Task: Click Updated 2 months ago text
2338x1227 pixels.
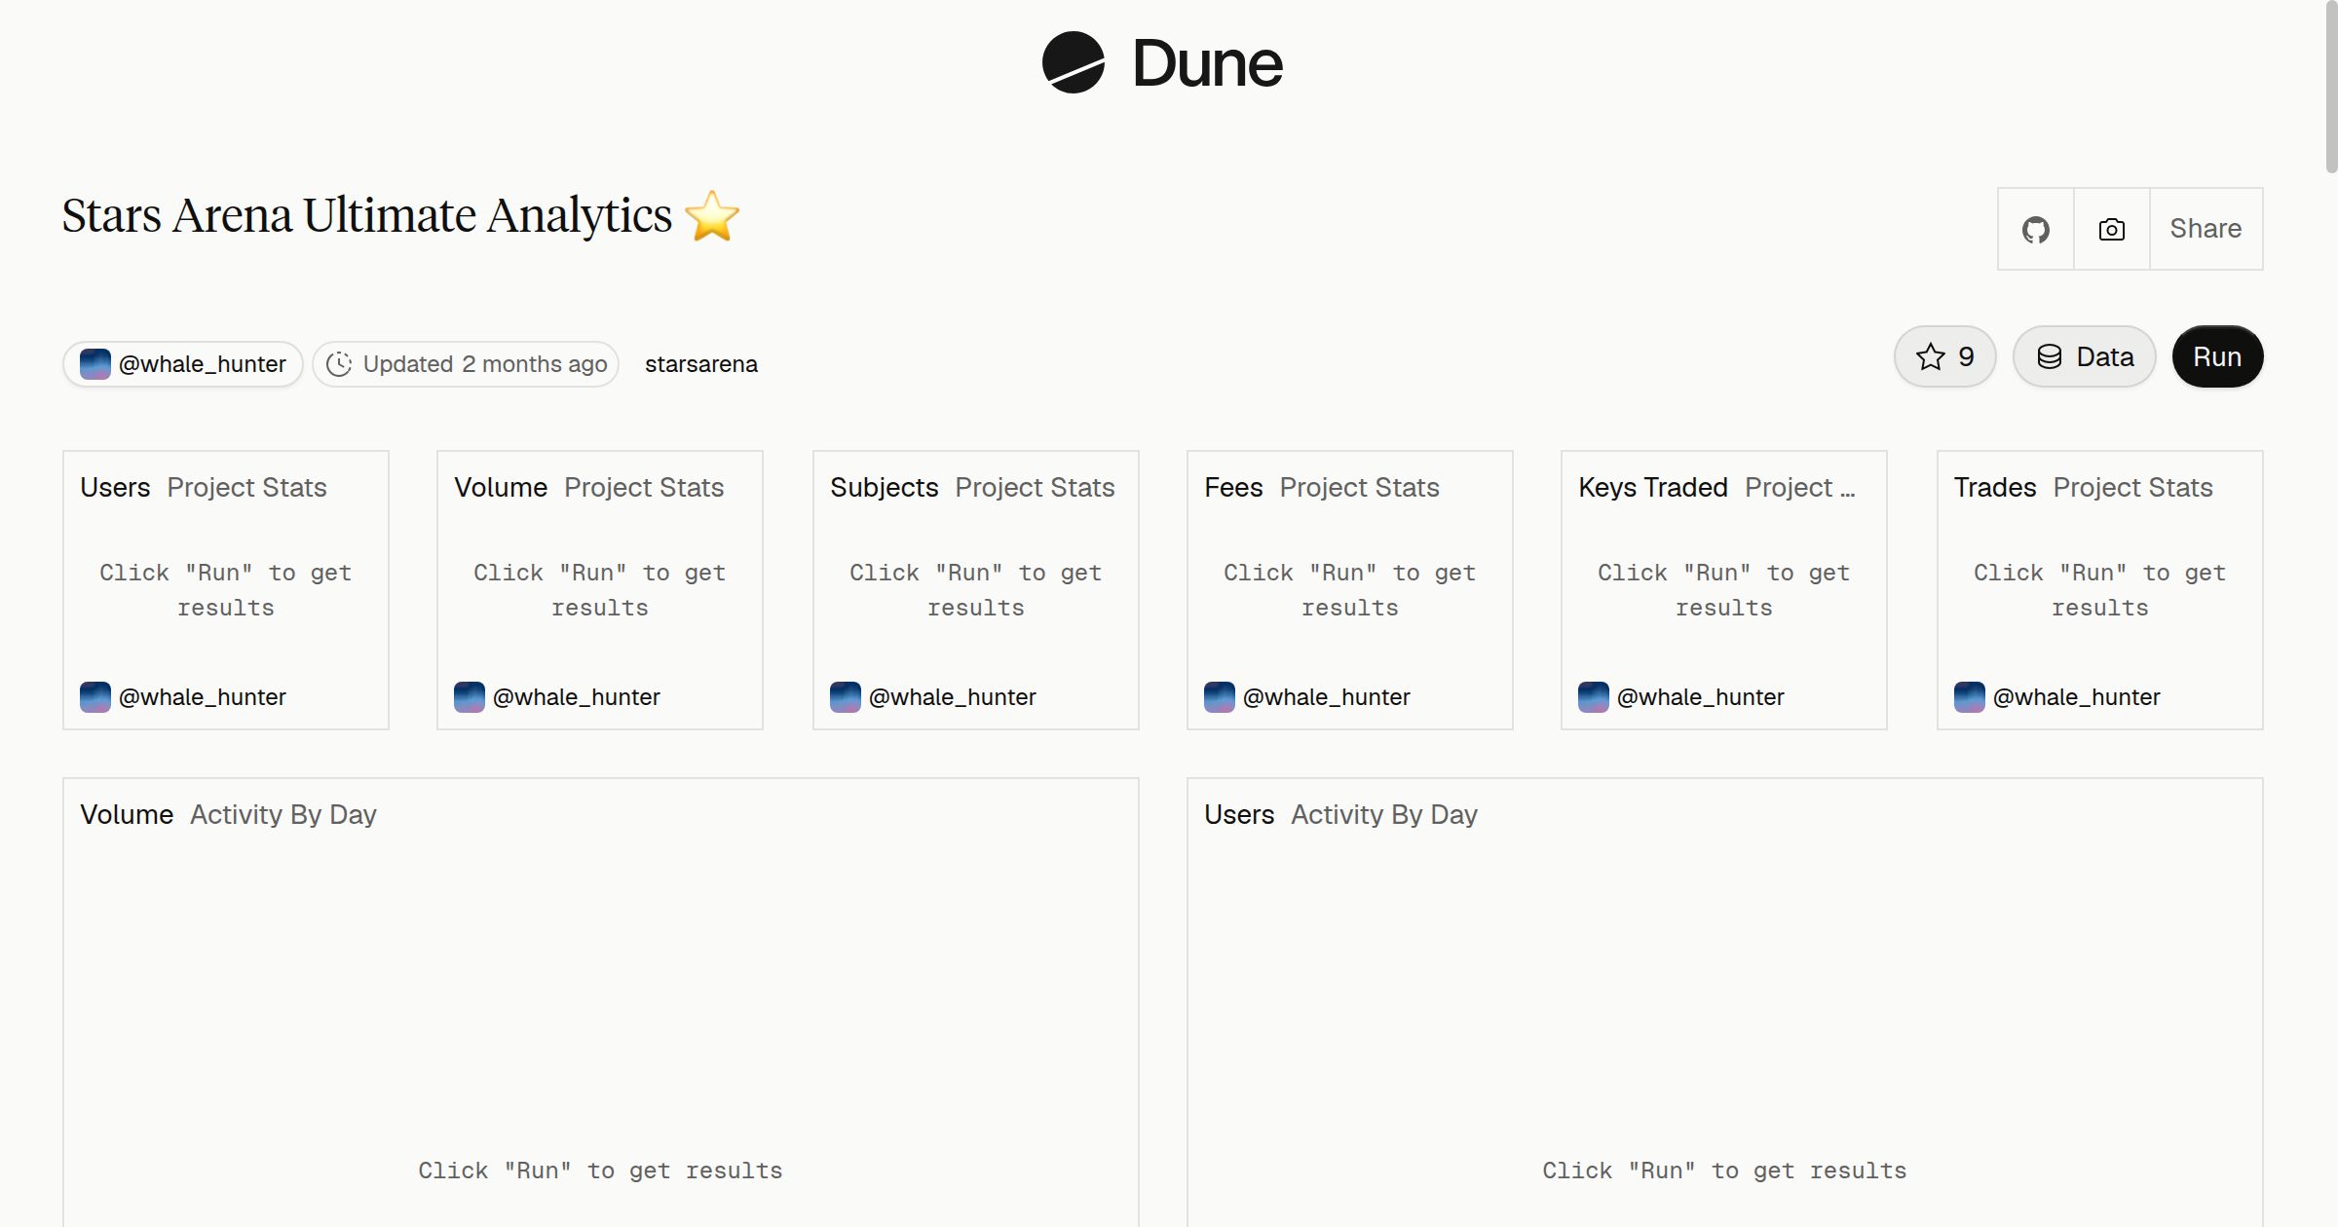Action: pos(485,364)
